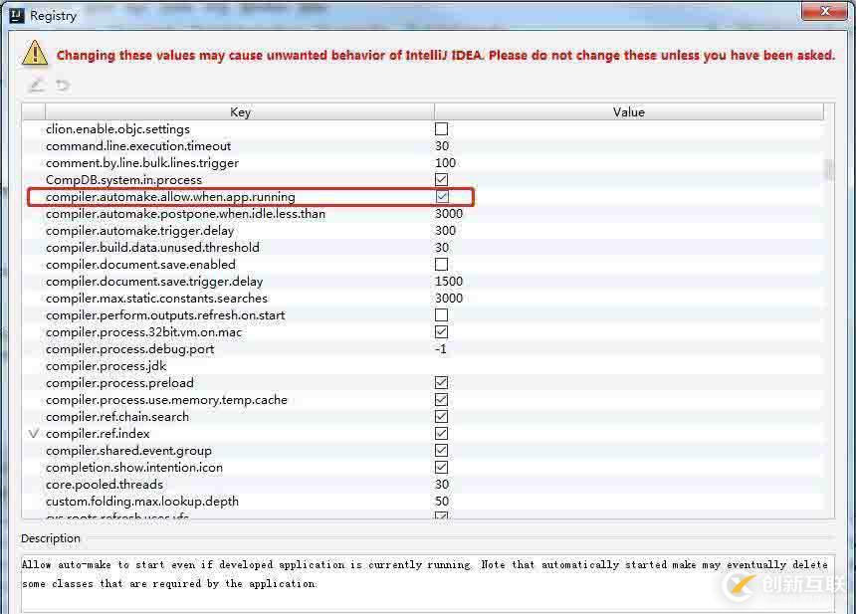The width and height of the screenshot is (856, 614).
Task: Toggle the CompDB.system.in.process checkbox
Action: (x=441, y=179)
